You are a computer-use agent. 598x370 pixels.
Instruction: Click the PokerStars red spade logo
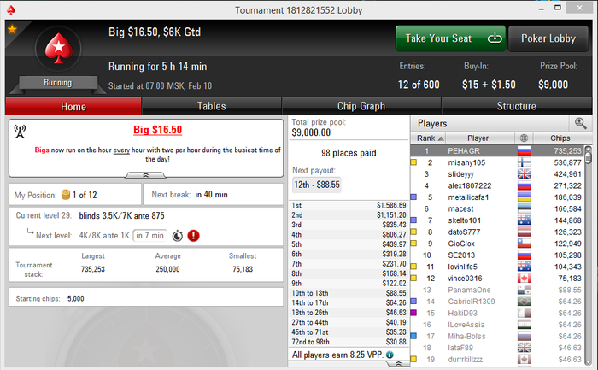[x=58, y=48]
